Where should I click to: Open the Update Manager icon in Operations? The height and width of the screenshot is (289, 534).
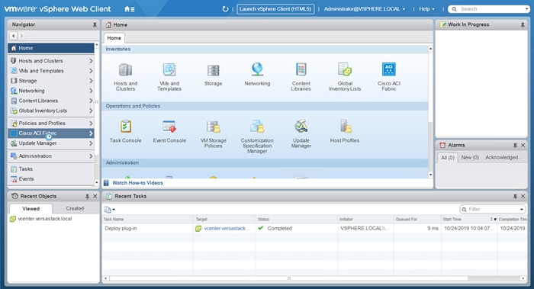point(301,127)
